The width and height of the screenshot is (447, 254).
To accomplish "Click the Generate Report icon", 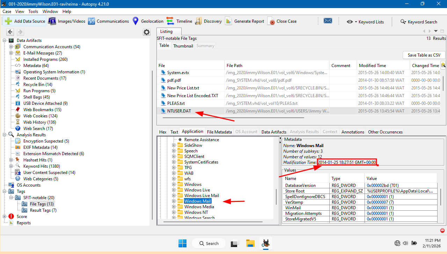I will point(228,21).
